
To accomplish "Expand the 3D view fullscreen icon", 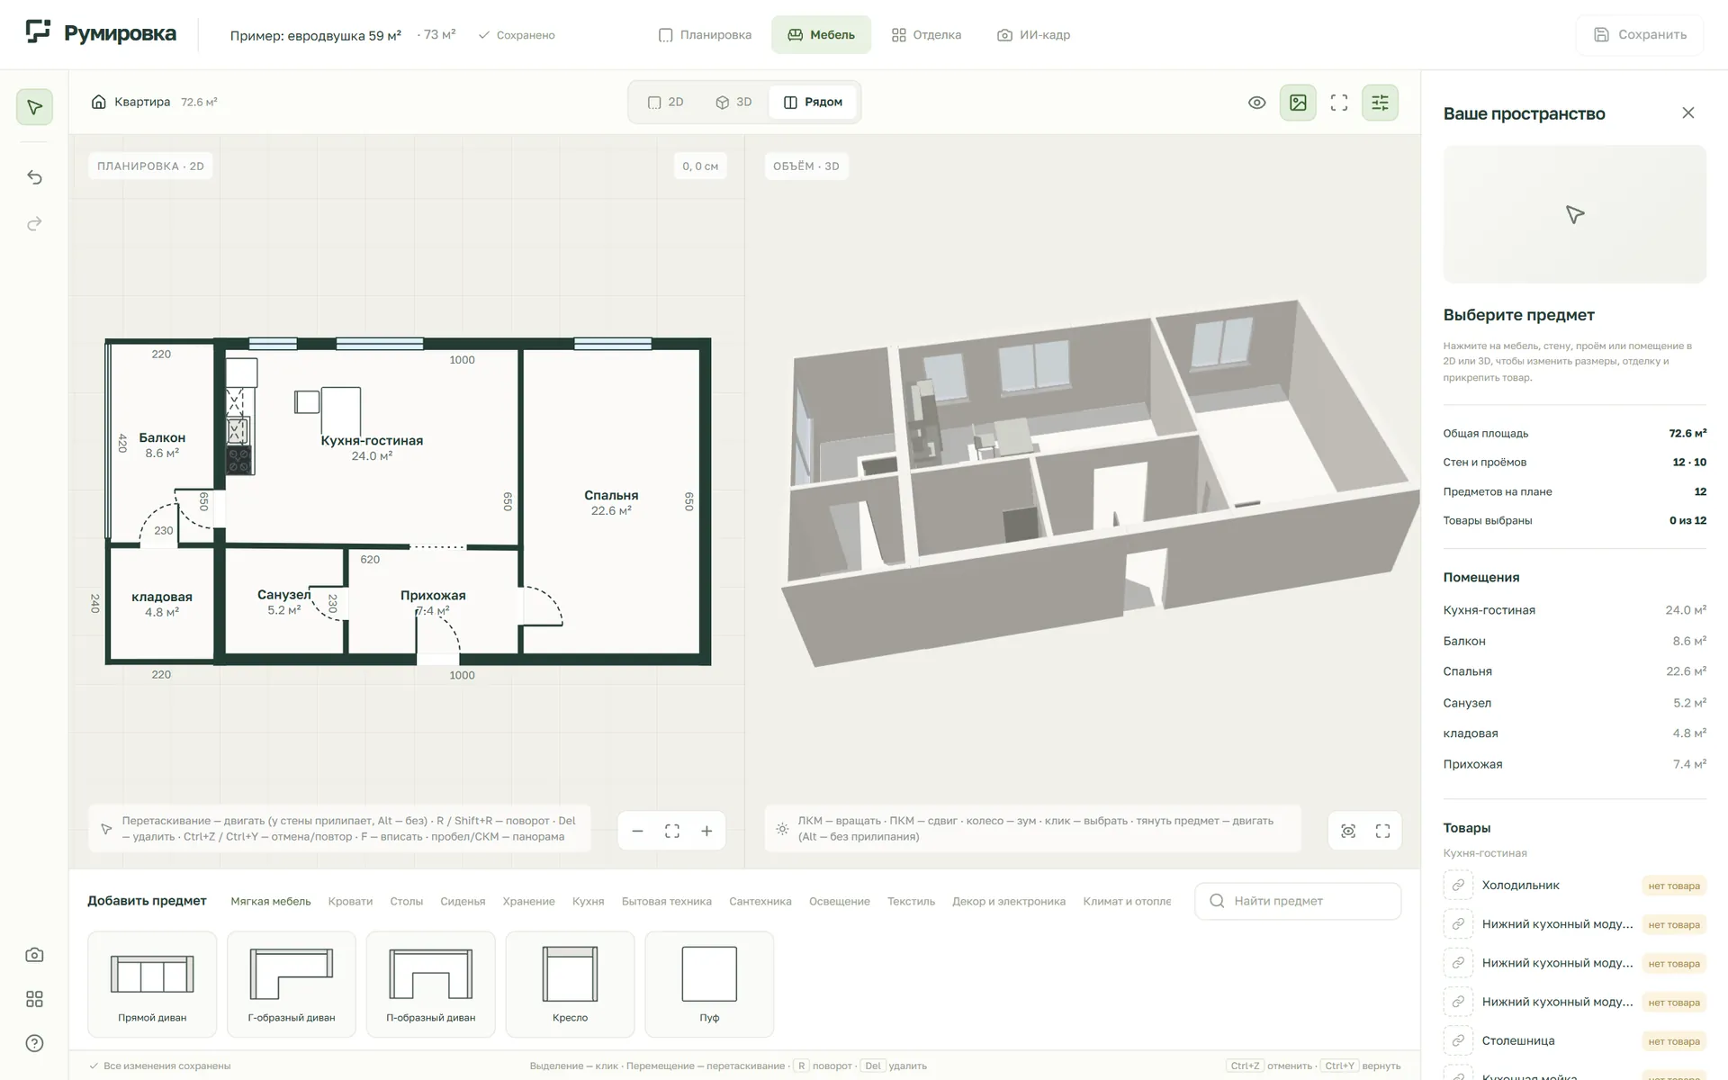I will click(1382, 831).
